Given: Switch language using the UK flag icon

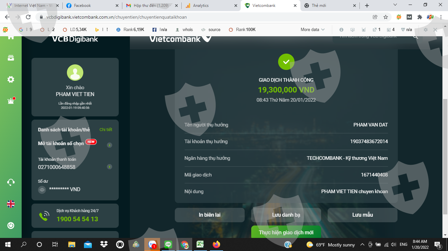Looking at the screenshot, I should (x=11, y=204).
